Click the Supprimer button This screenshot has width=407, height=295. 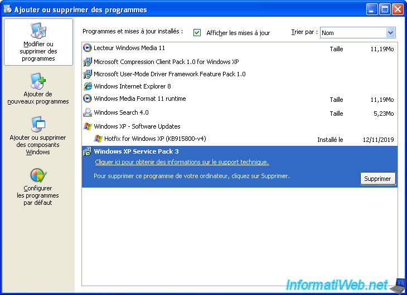377,179
